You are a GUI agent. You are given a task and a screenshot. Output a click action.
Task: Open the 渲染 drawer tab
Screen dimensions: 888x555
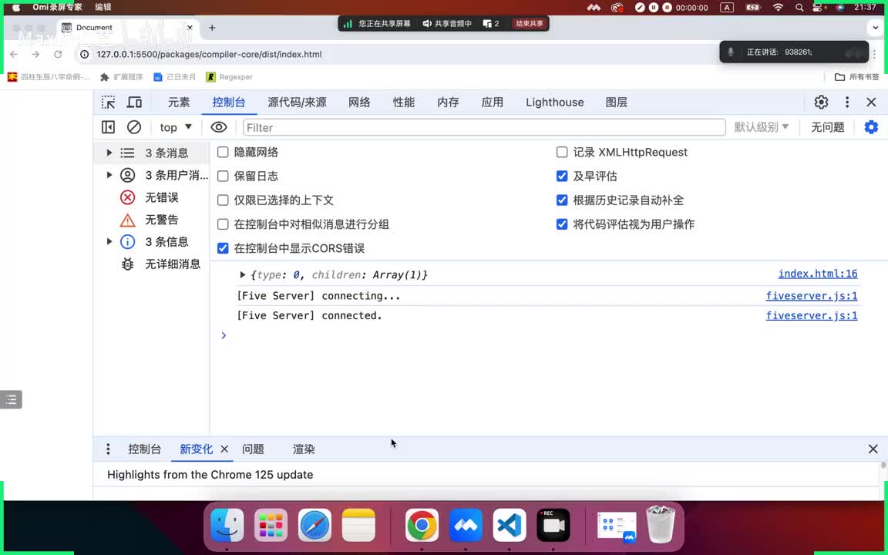pos(304,449)
